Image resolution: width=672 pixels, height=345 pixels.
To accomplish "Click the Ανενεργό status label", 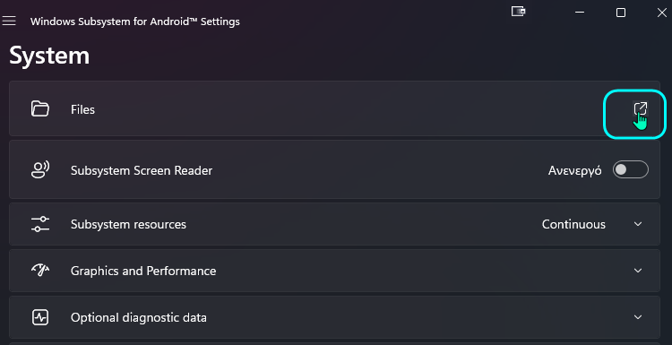I will (574, 170).
